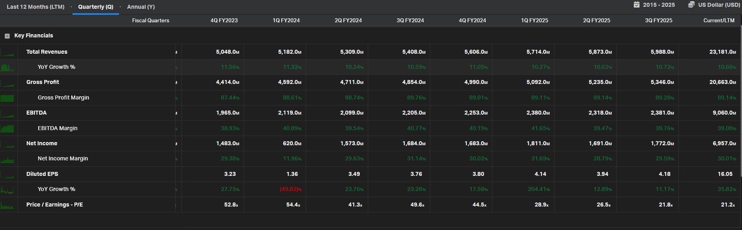Screen dimensions: 742x230
Task: Open revenue YoY Growth % bar chart icon
Action: pyautogui.click(x=7, y=67)
